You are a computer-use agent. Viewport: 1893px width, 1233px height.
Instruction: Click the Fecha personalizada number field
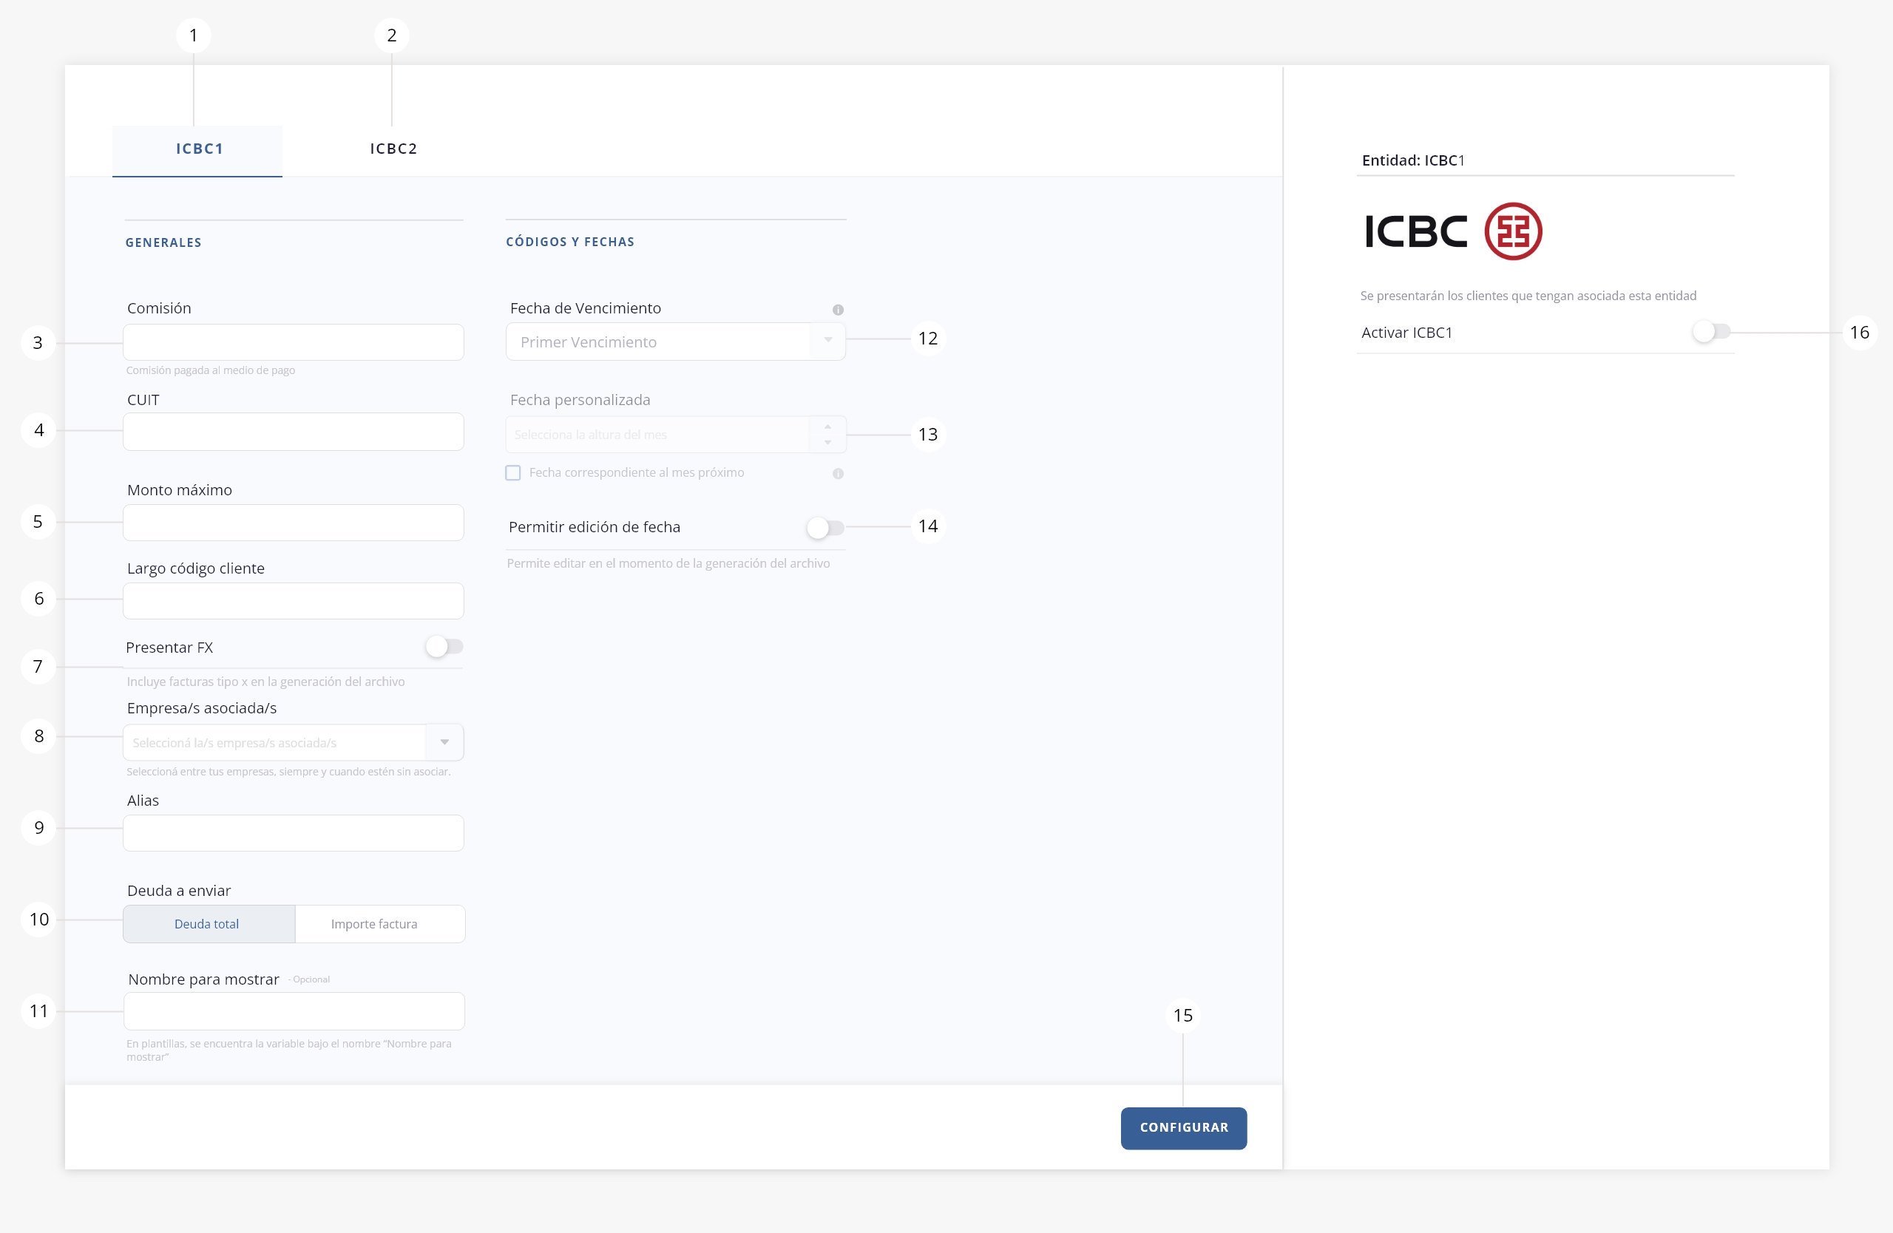tap(675, 435)
